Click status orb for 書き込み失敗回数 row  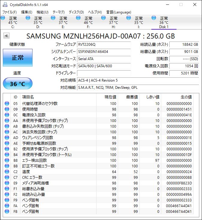pyautogui.click(x=7, y=126)
